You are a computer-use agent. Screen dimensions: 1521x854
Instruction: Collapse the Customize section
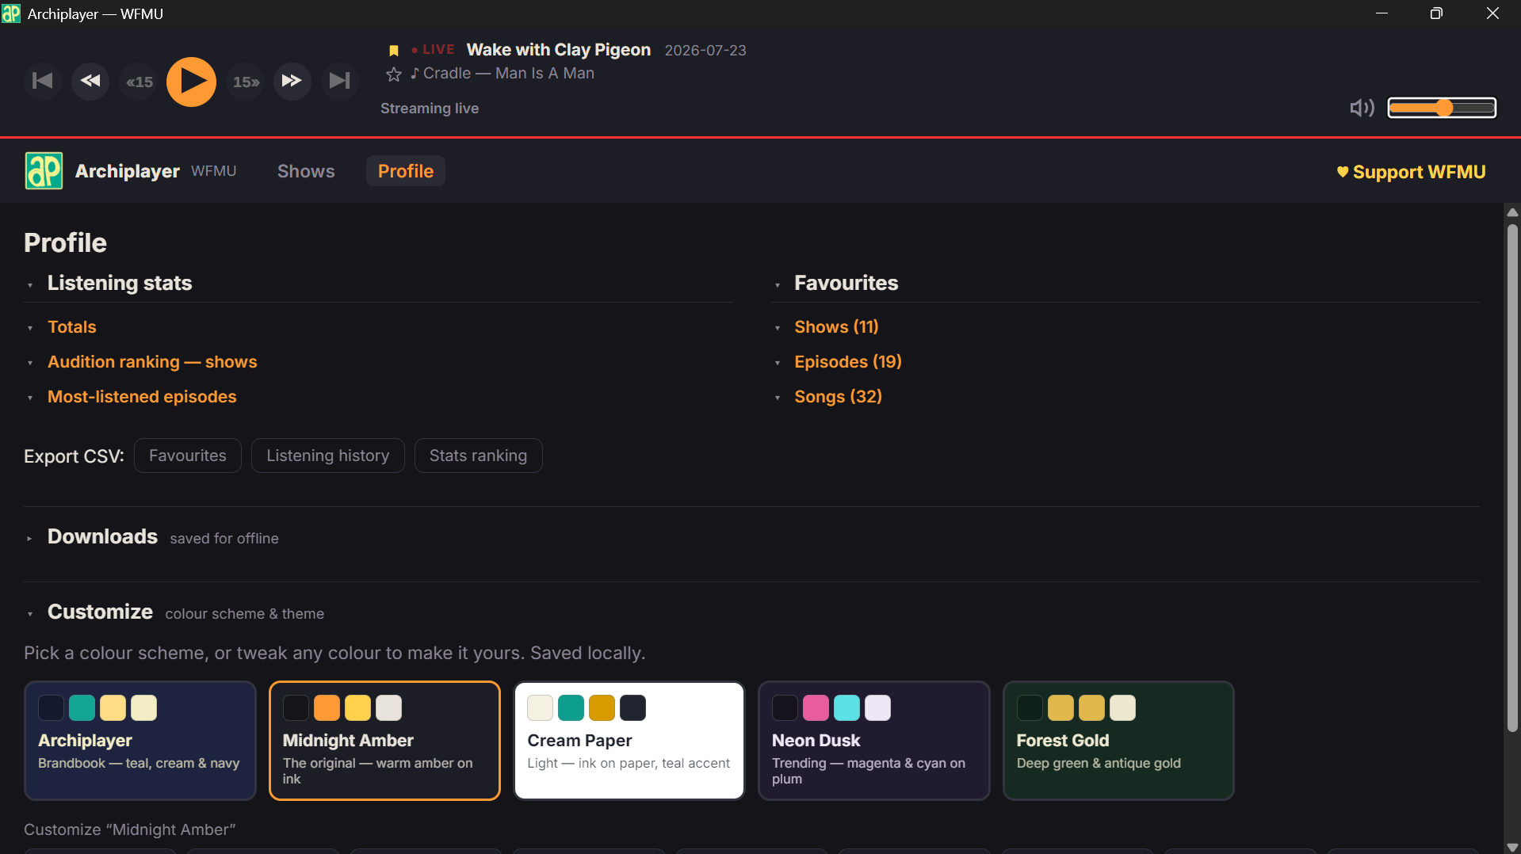[x=100, y=612]
